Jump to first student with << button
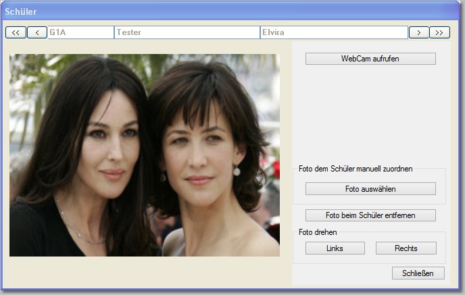The height and width of the screenshot is (295, 465). (16, 32)
